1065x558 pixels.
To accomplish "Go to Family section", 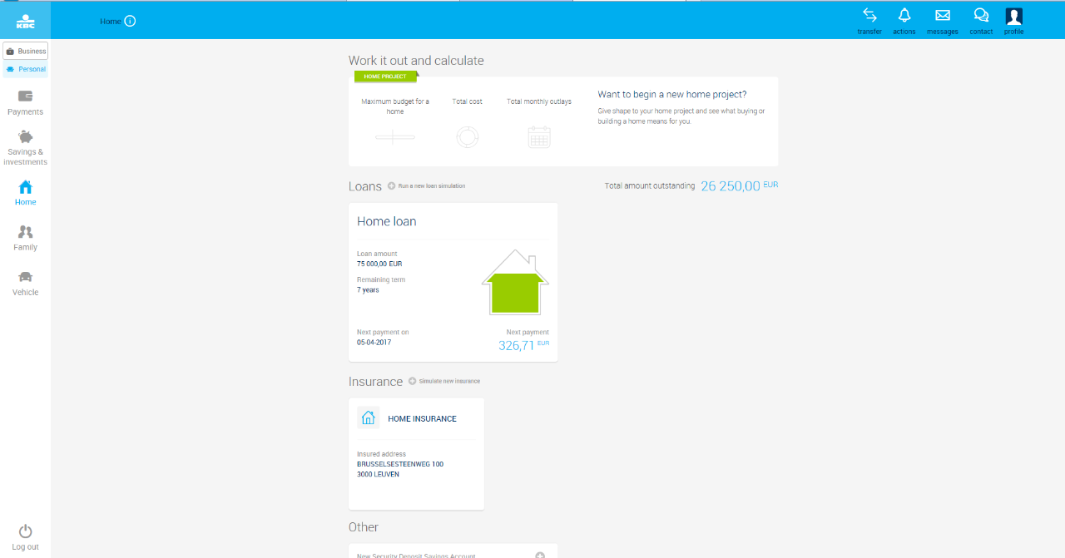I will (25, 237).
